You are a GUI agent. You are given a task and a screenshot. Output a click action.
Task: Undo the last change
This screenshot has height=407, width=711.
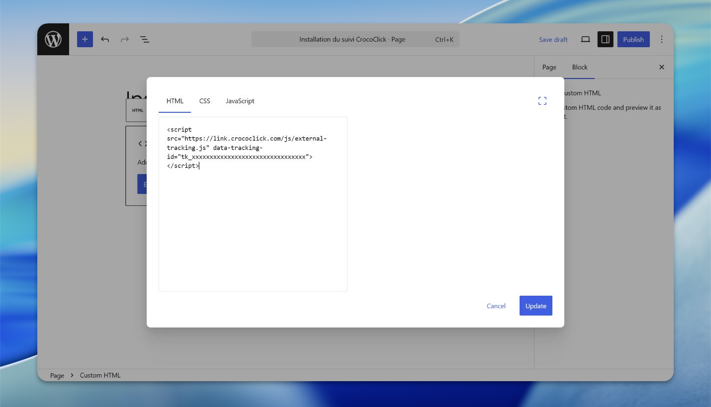105,39
